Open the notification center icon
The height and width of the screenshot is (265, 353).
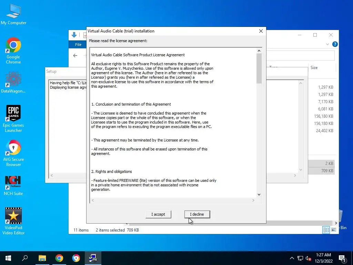[x=342, y=258]
